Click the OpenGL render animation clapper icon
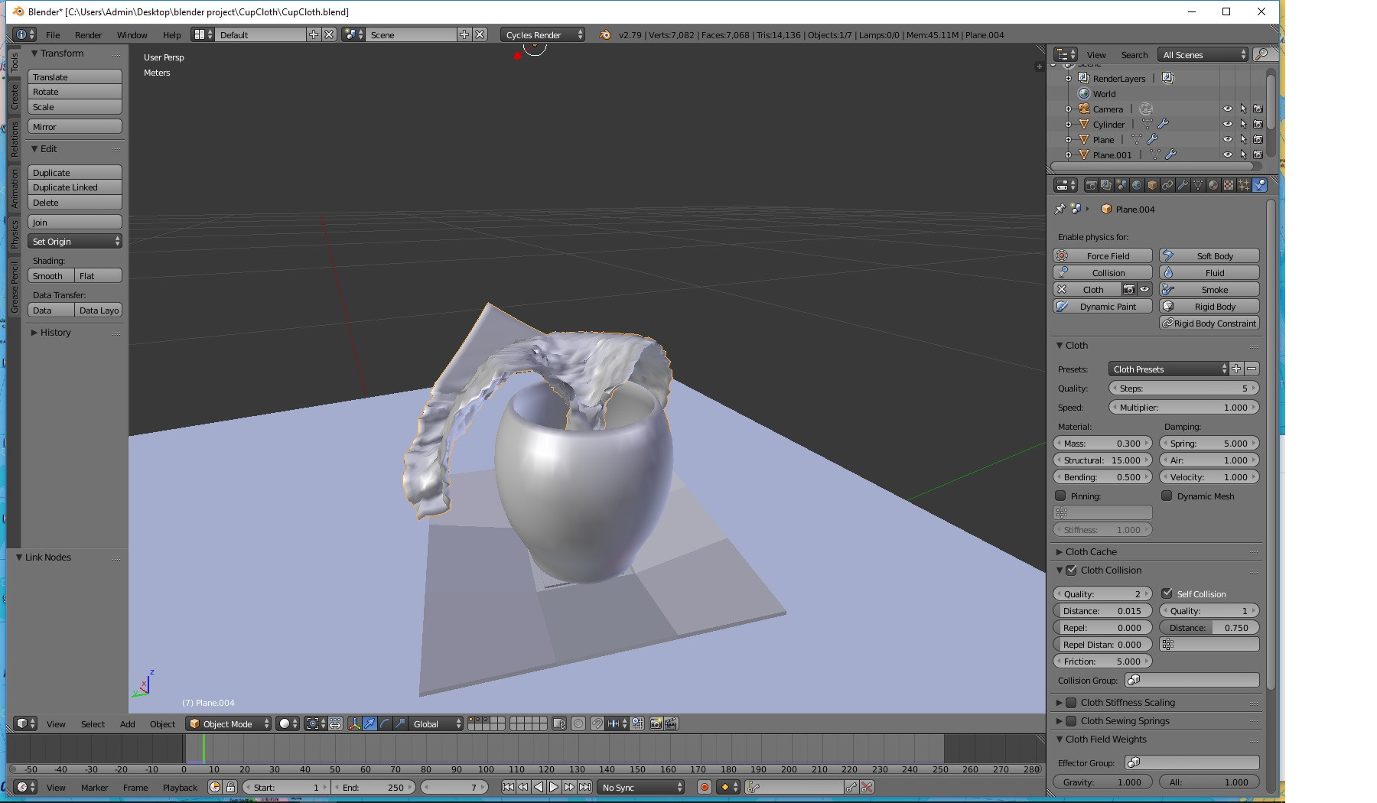This screenshot has height=803, width=1377. pyautogui.click(x=671, y=723)
